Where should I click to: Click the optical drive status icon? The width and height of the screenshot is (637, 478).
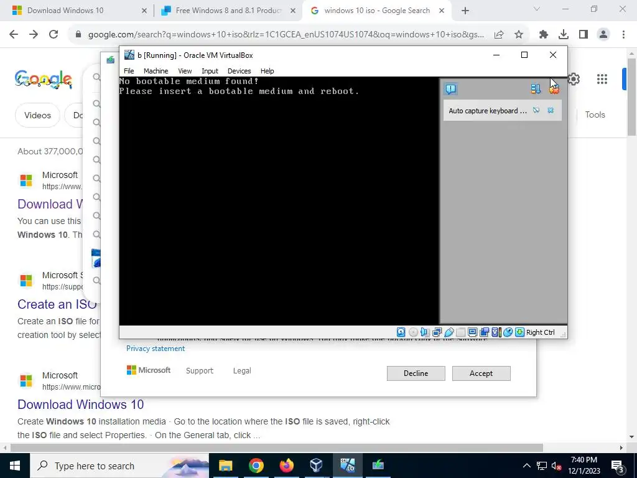pos(413,332)
